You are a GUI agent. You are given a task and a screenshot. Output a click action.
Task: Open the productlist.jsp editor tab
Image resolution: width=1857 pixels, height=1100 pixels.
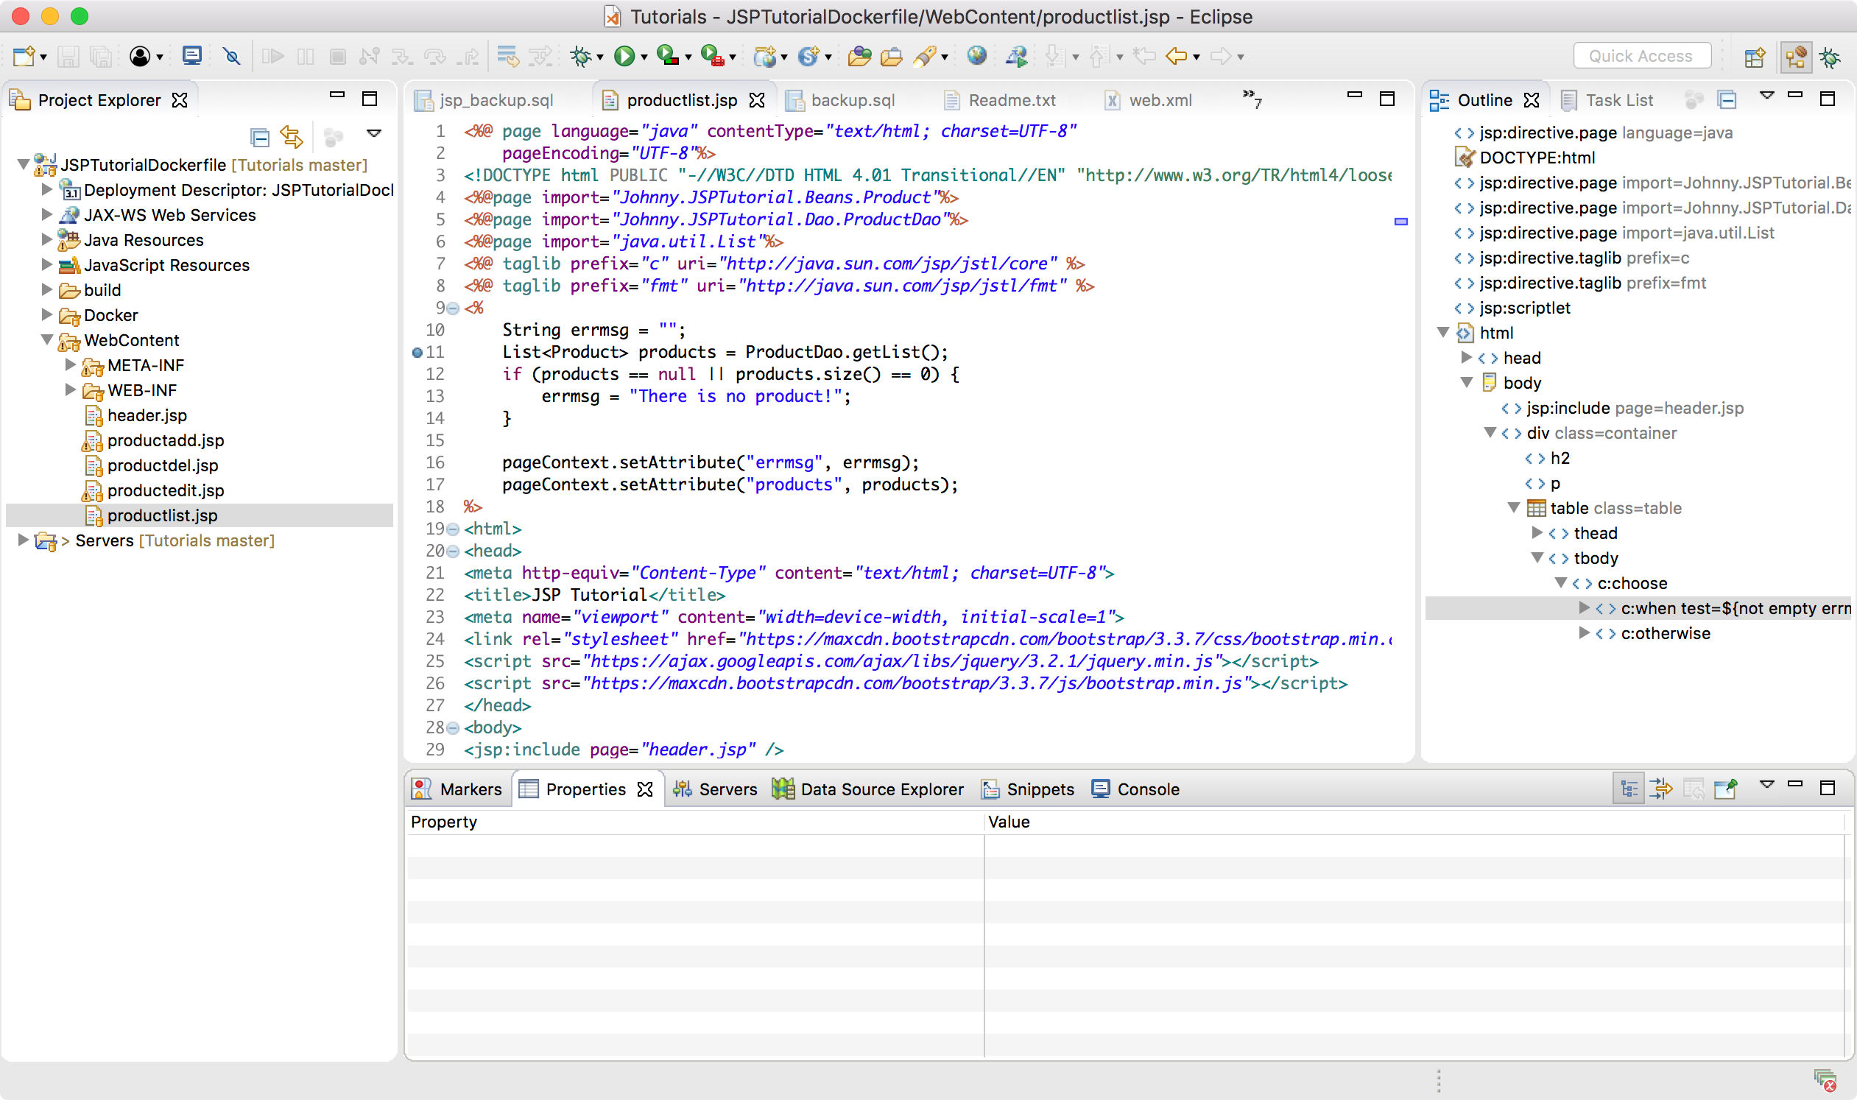click(x=678, y=99)
